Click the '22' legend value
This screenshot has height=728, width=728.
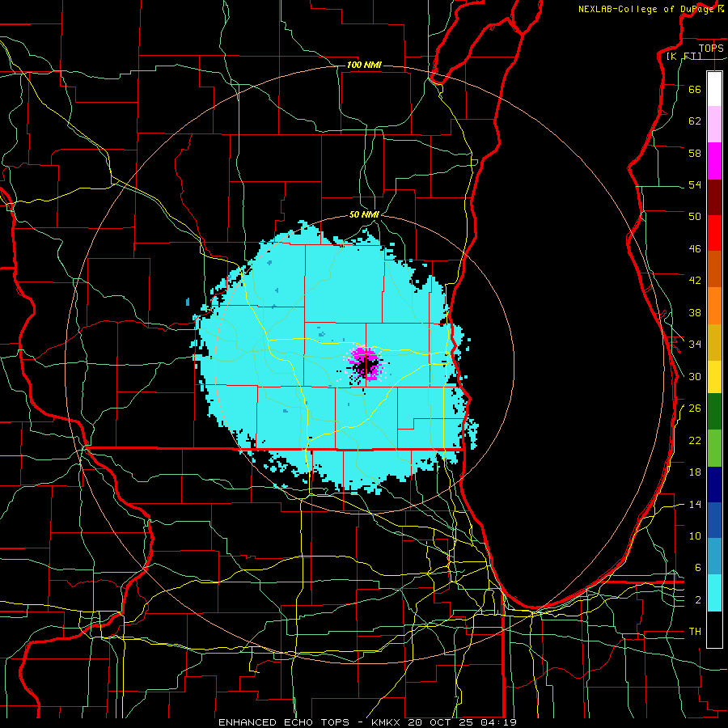(695, 440)
